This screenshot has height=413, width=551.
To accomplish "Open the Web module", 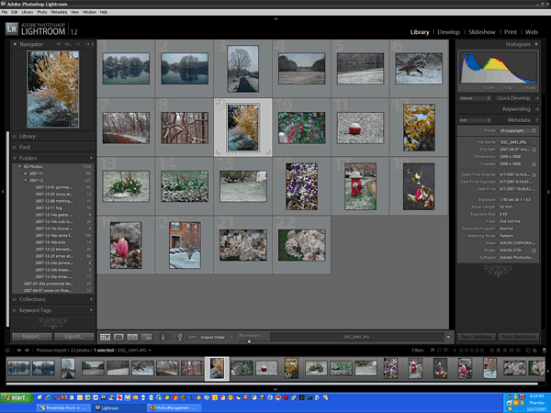I will coord(532,32).
